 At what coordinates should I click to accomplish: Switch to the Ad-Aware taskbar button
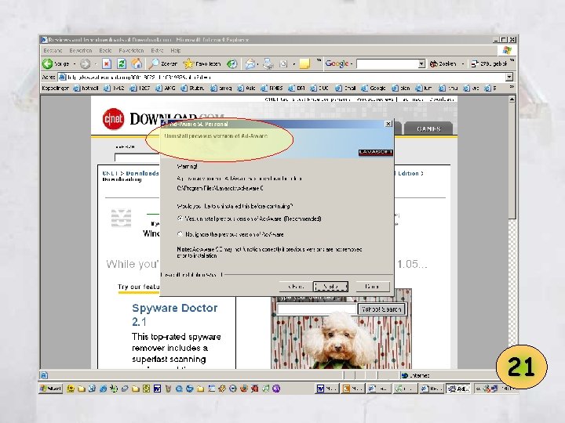[x=458, y=389]
